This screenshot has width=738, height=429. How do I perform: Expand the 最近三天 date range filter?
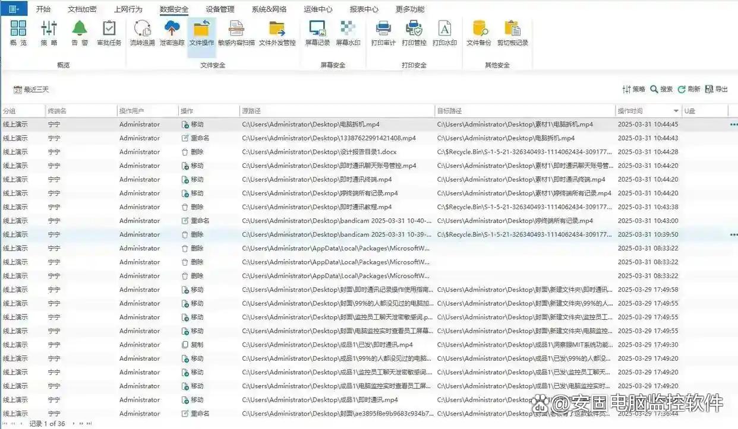(x=31, y=90)
